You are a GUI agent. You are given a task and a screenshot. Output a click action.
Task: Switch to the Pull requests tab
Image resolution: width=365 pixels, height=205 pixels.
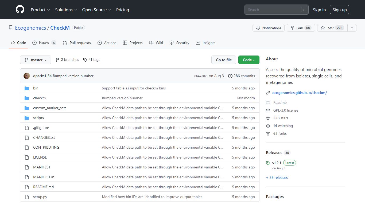[77, 43]
